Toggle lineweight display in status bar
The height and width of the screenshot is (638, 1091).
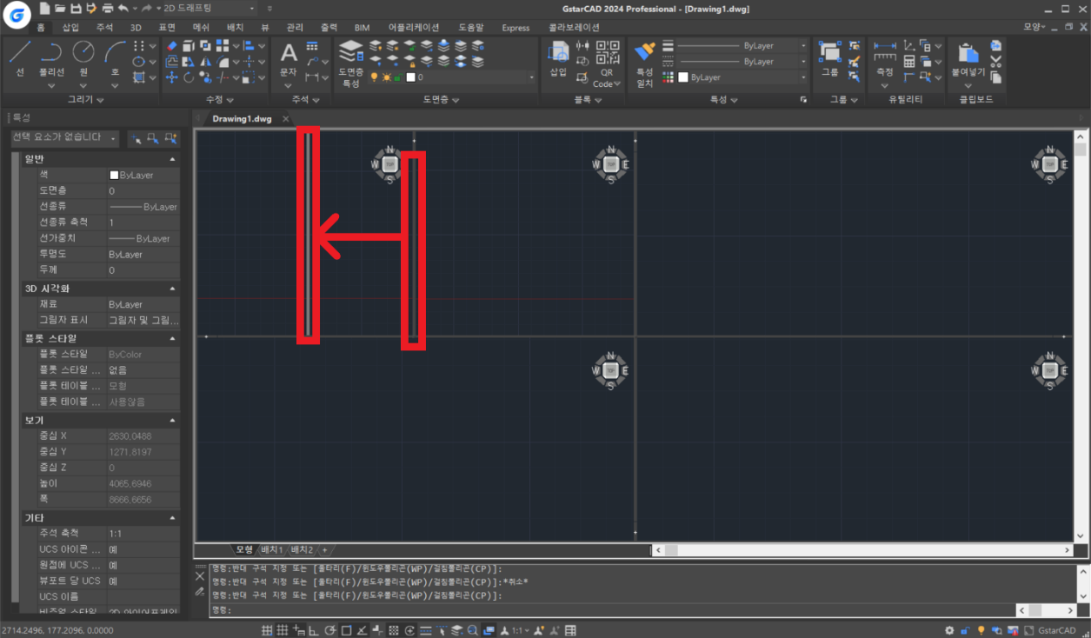click(426, 630)
